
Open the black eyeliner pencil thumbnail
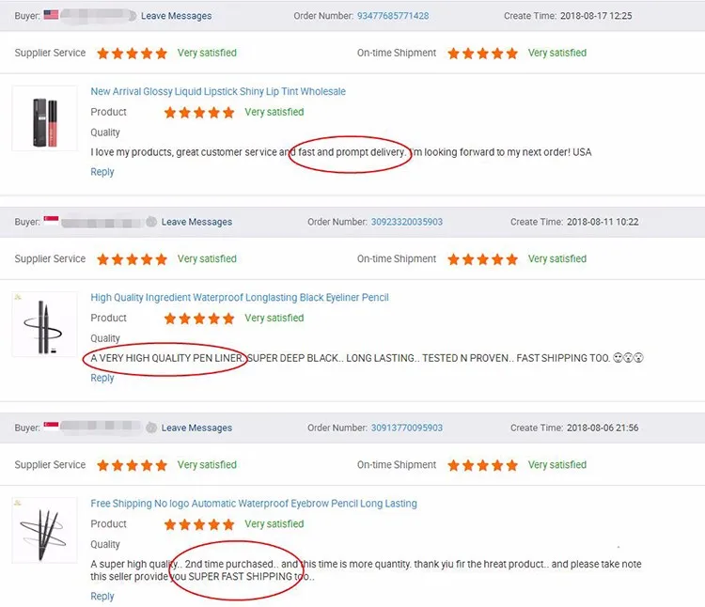(x=44, y=324)
